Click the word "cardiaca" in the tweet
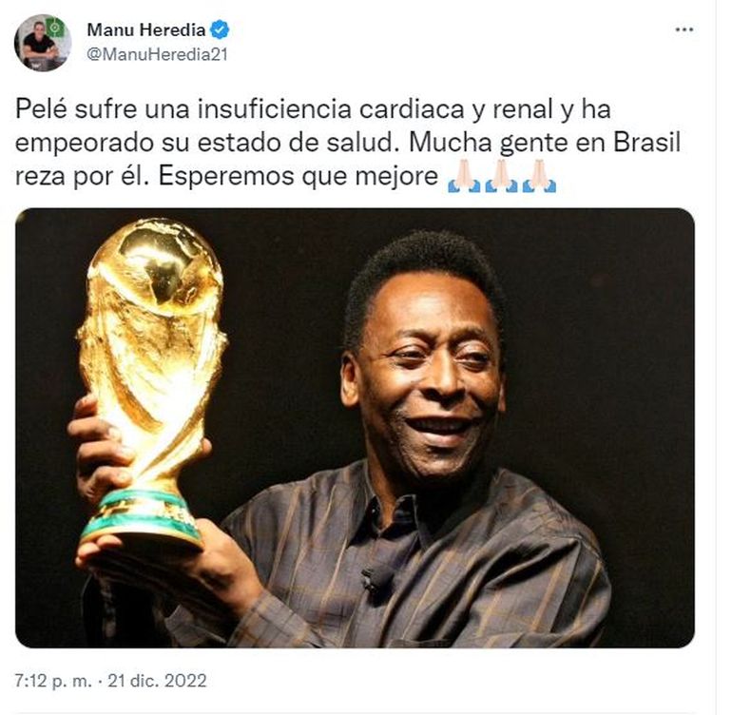The height and width of the screenshot is (715, 732). 412,109
